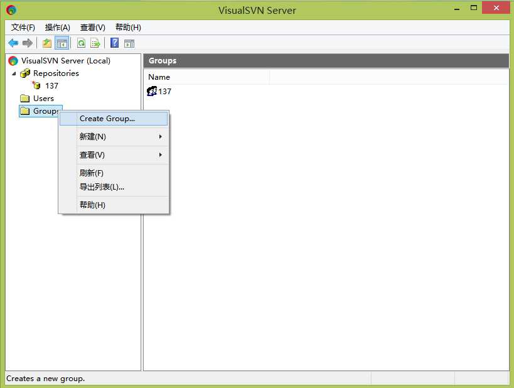Viewport: 514px width, 388px height.
Task: Select the Repositories label in tree
Action: 56,73
